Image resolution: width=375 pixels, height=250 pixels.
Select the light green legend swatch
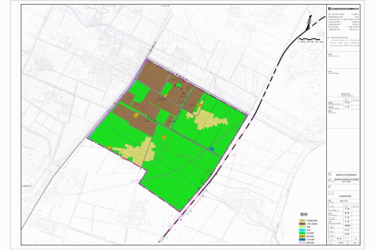pos(303,227)
